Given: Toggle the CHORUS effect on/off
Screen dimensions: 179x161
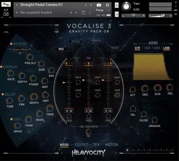Looking at the screenshot, I should click(1, 67).
